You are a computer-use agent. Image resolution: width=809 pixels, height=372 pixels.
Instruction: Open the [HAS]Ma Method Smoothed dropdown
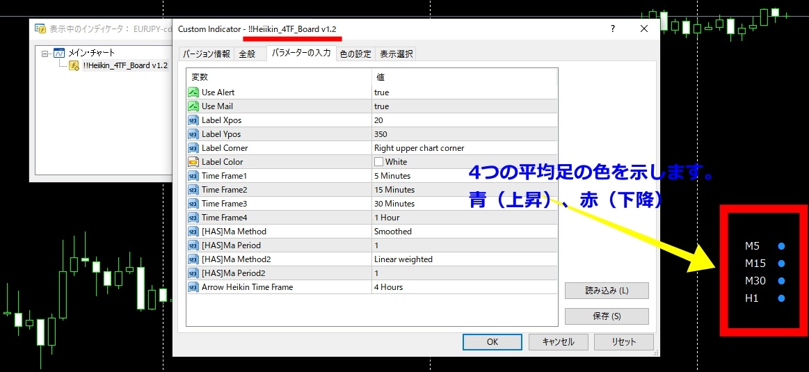pos(465,232)
